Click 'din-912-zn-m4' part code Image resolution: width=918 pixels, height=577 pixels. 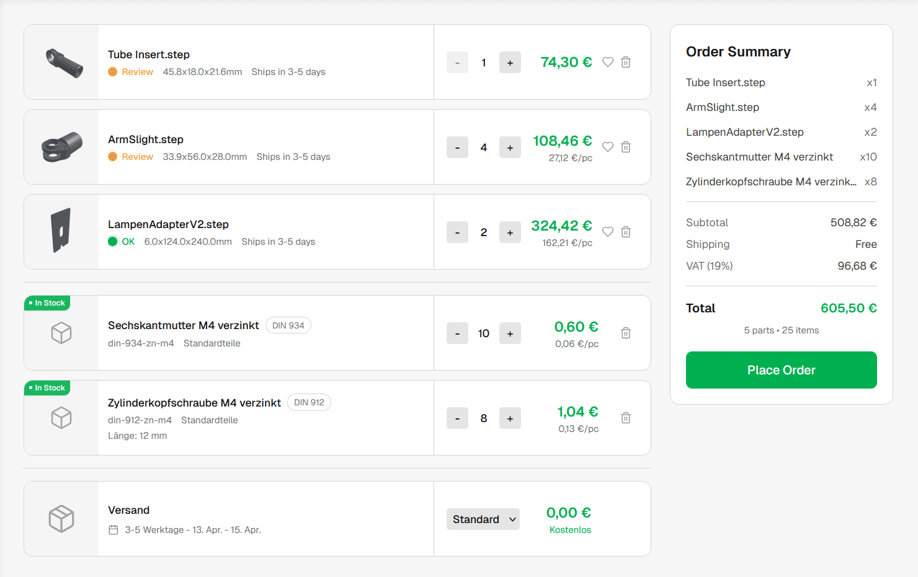140,420
